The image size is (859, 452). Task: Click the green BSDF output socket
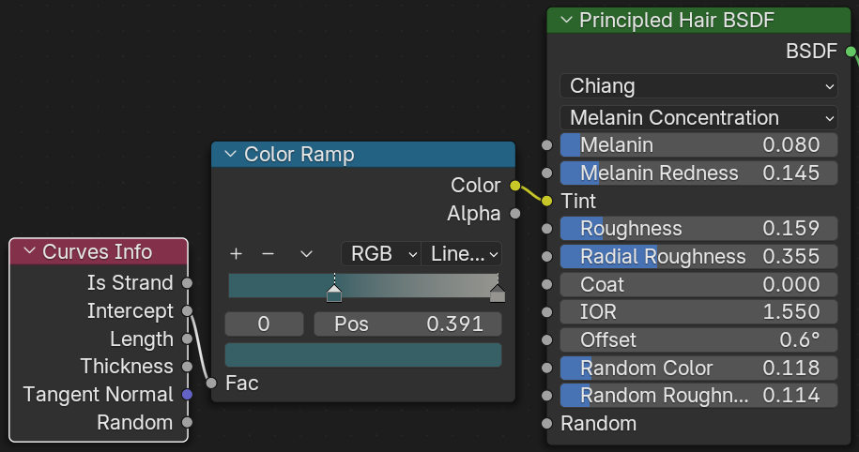[x=851, y=51]
